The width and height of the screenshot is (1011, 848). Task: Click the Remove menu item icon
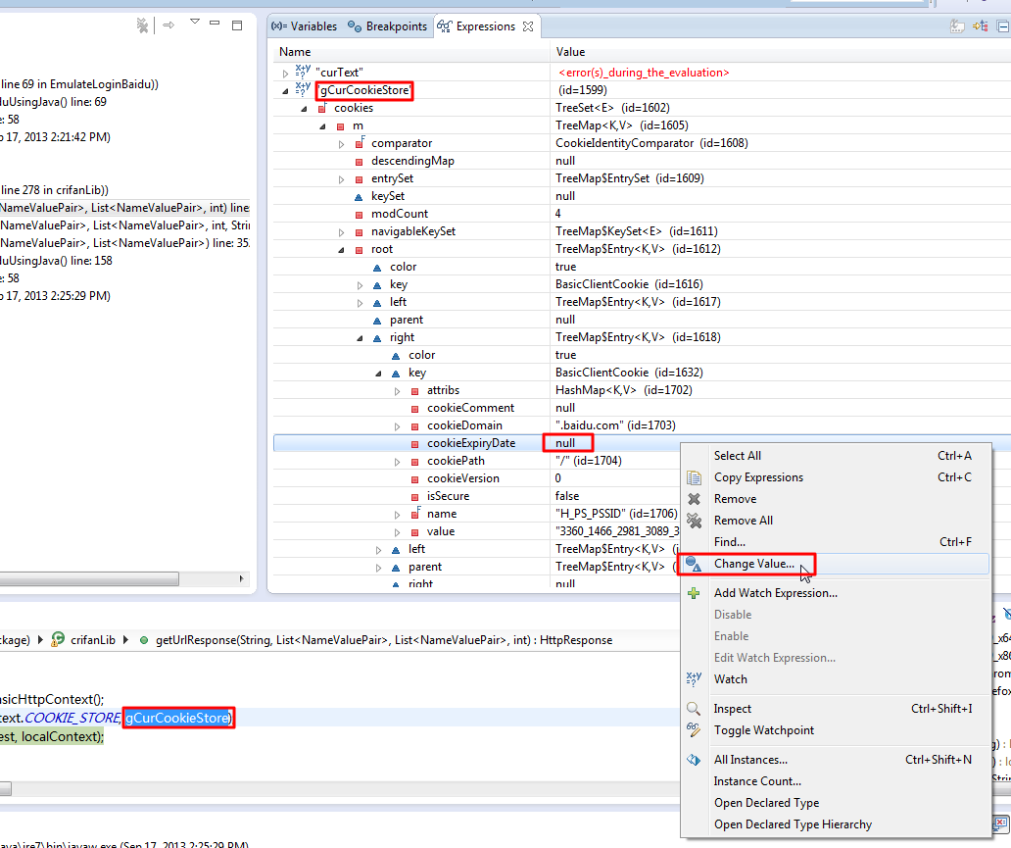pyautogui.click(x=694, y=499)
